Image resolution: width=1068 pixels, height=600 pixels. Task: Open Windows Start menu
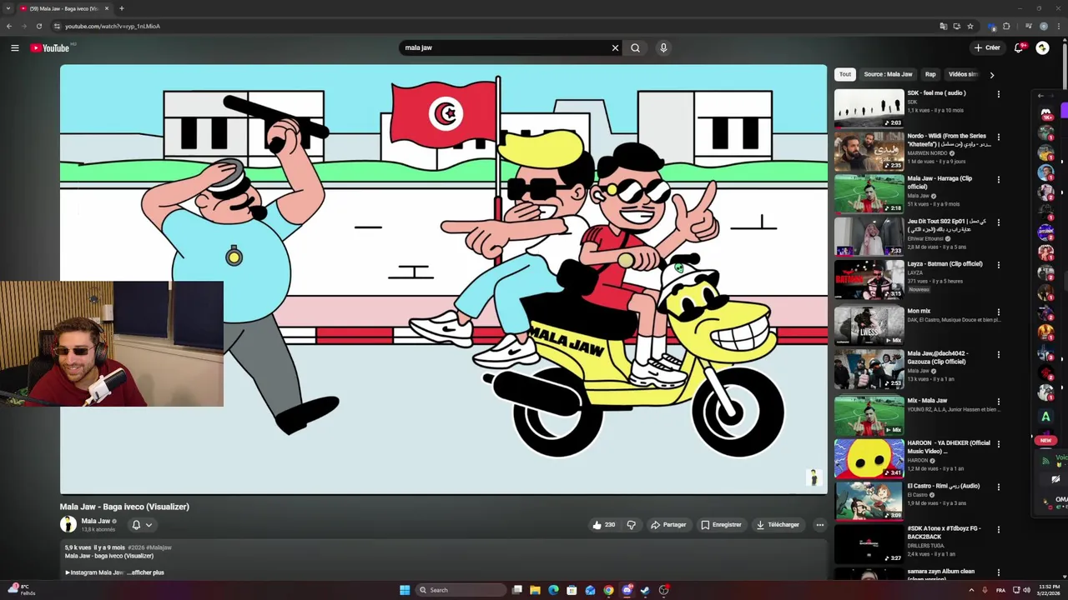tap(405, 590)
